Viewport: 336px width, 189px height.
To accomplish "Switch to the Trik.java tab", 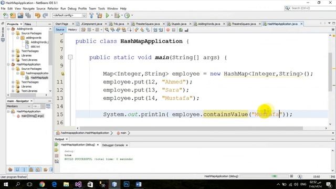I will (119, 24).
